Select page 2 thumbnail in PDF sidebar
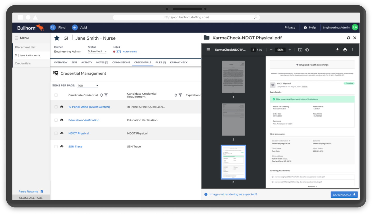 [x=233, y=120]
